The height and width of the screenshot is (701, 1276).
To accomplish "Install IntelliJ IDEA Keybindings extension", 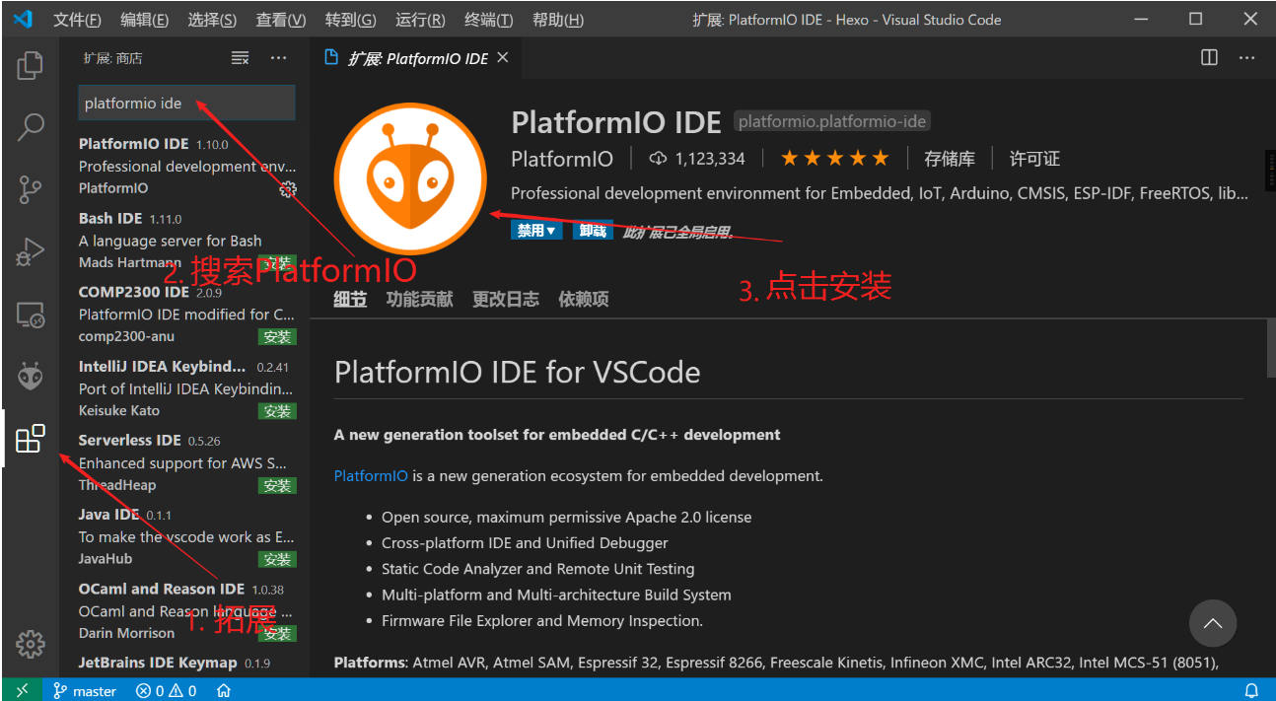I will [277, 410].
